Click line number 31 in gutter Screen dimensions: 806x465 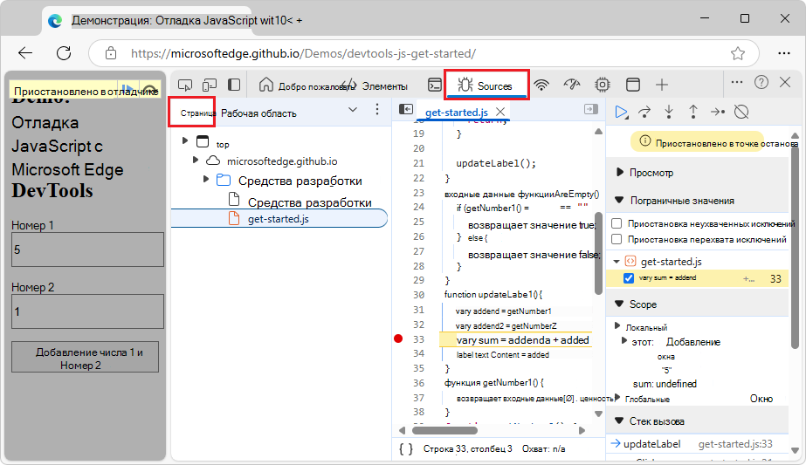(x=418, y=310)
